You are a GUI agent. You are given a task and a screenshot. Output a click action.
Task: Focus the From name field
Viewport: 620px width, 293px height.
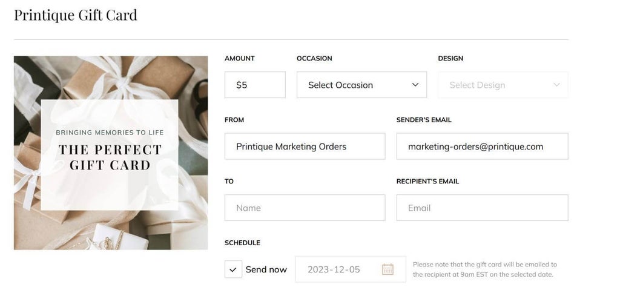click(305, 146)
